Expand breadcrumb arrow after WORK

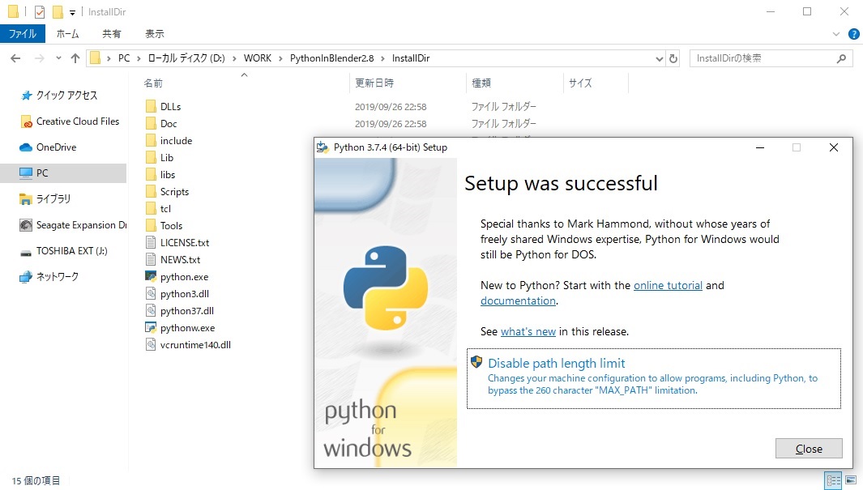(280, 58)
